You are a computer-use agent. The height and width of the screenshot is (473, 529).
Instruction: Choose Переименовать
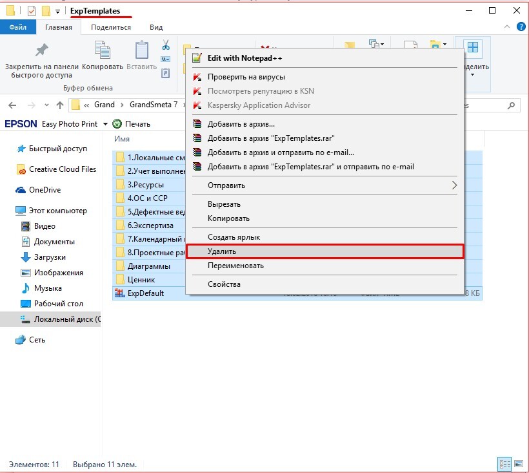click(x=324, y=266)
